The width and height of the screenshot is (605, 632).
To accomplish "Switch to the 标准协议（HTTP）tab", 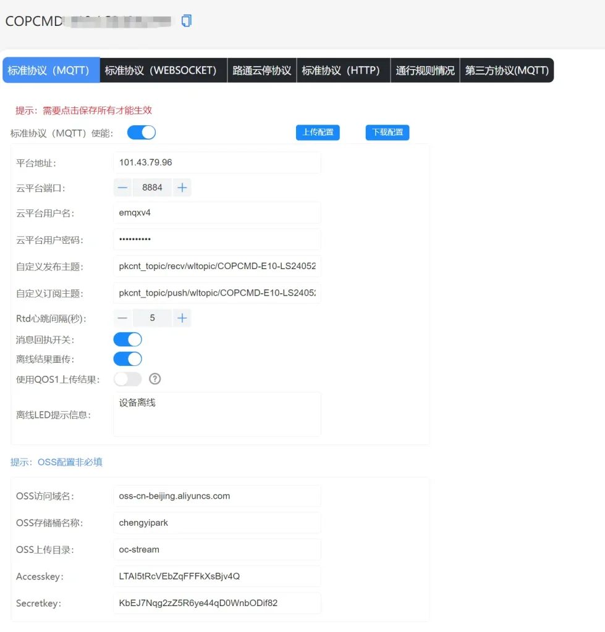I will point(344,70).
